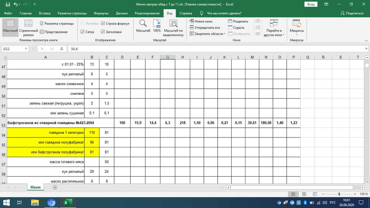The height and width of the screenshot is (208, 370).
Task: Click Arrange All (Упорядочить все)
Action: (x=205, y=28)
